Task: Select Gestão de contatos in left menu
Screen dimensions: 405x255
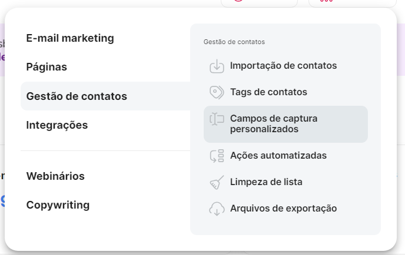Action: tap(77, 96)
